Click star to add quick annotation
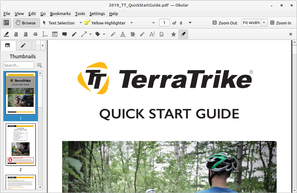 [x=173, y=34]
